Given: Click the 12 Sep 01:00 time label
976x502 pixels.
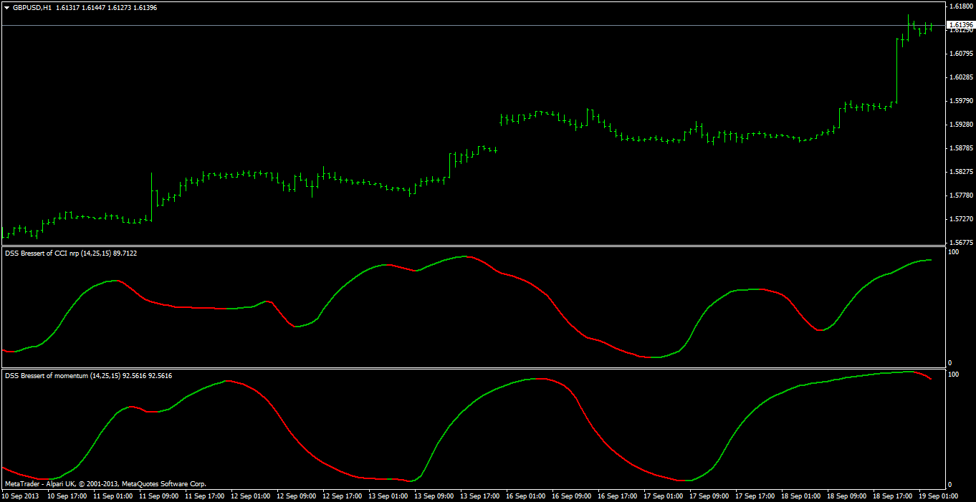Looking at the screenshot, I should pyautogui.click(x=251, y=496).
